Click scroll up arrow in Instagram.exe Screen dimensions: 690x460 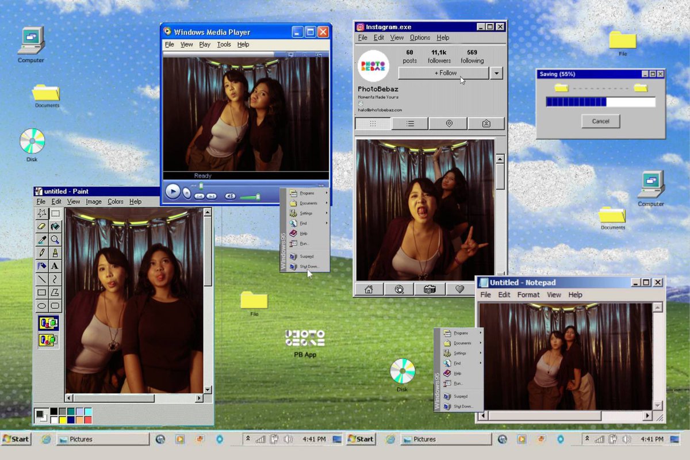point(500,158)
